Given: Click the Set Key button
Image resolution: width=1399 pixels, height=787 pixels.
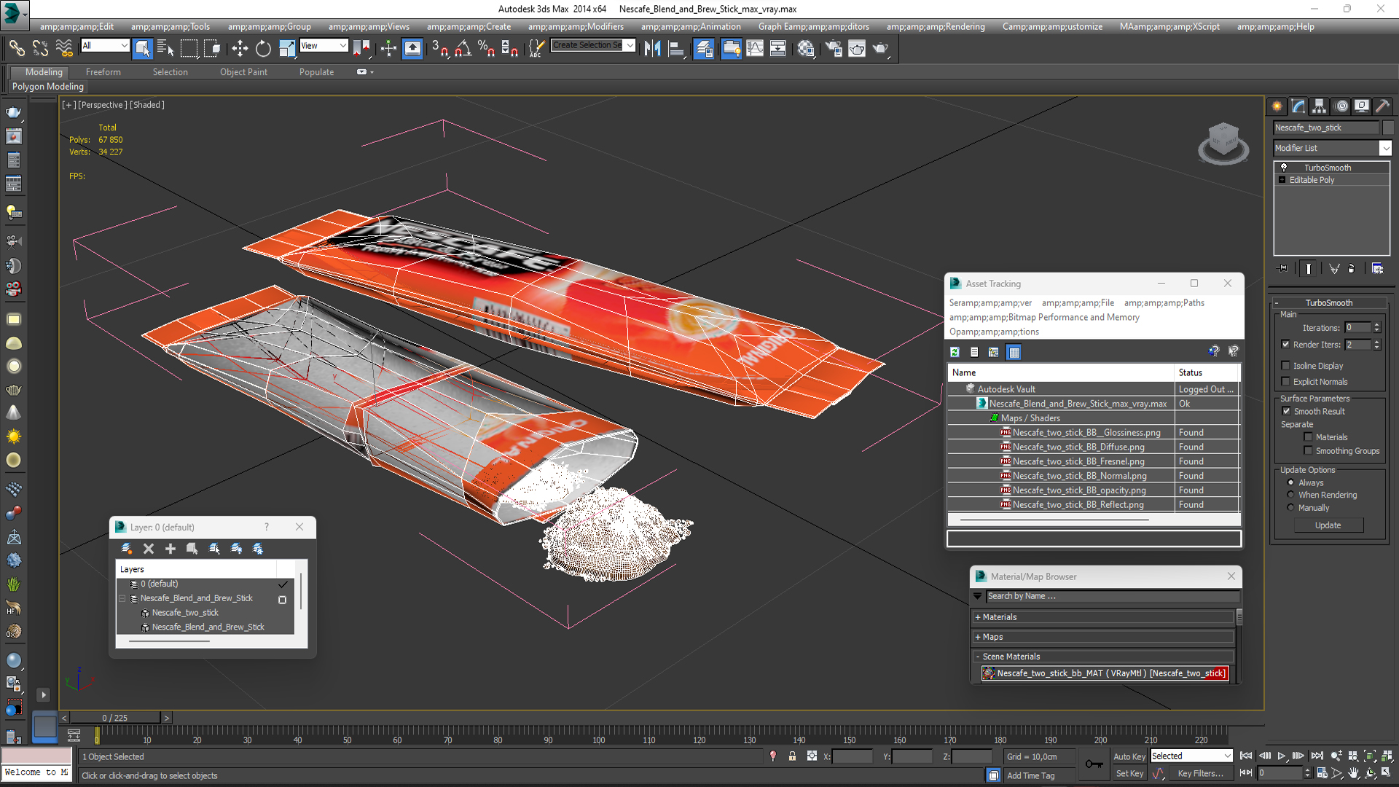Looking at the screenshot, I should click(x=1129, y=774).
